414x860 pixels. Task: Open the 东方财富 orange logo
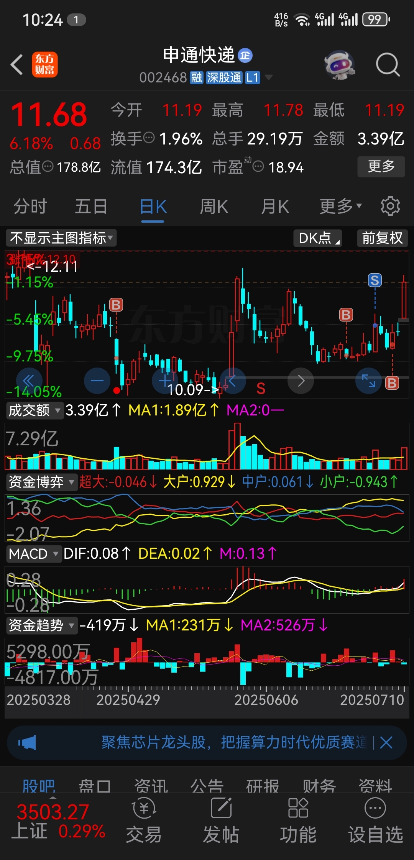point(45,64)
